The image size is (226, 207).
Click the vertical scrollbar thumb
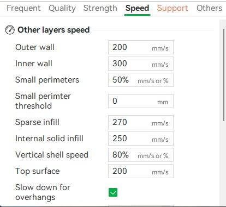pyautogui.click(x=224, y=75)
